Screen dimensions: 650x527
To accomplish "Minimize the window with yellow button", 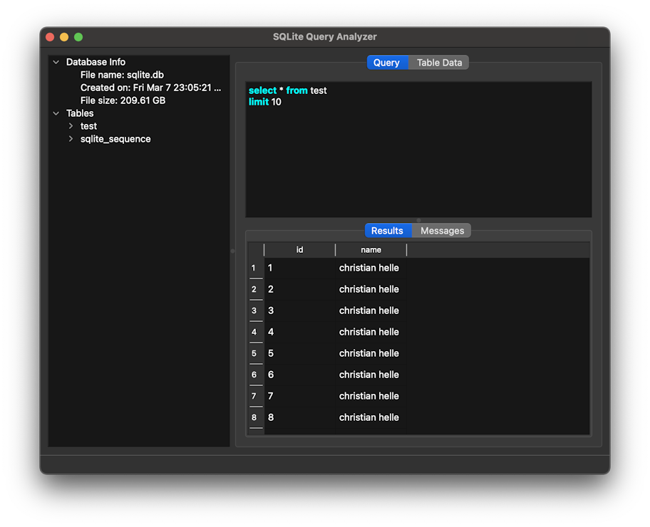I will (64, 37).
